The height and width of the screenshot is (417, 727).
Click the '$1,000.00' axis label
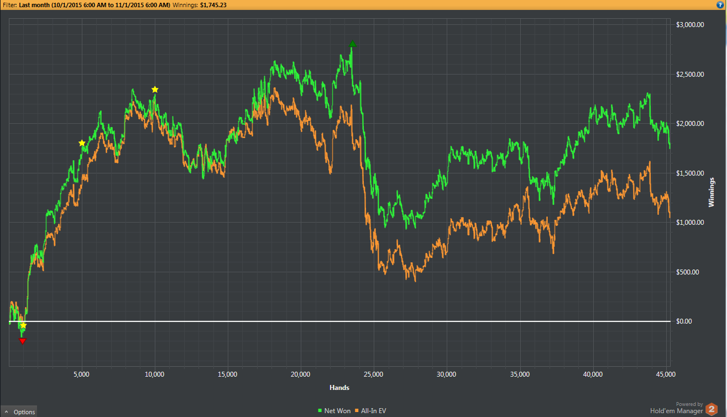coord(690,223)
